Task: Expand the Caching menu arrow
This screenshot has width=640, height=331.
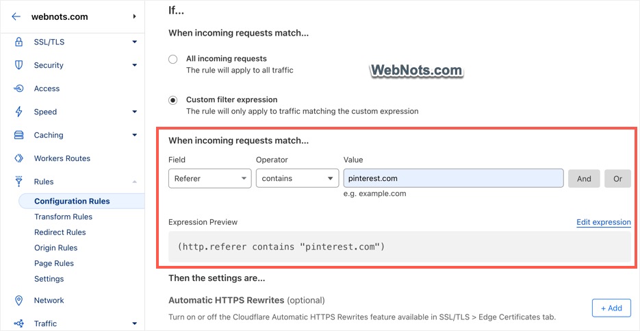Action: coord(135,135)
